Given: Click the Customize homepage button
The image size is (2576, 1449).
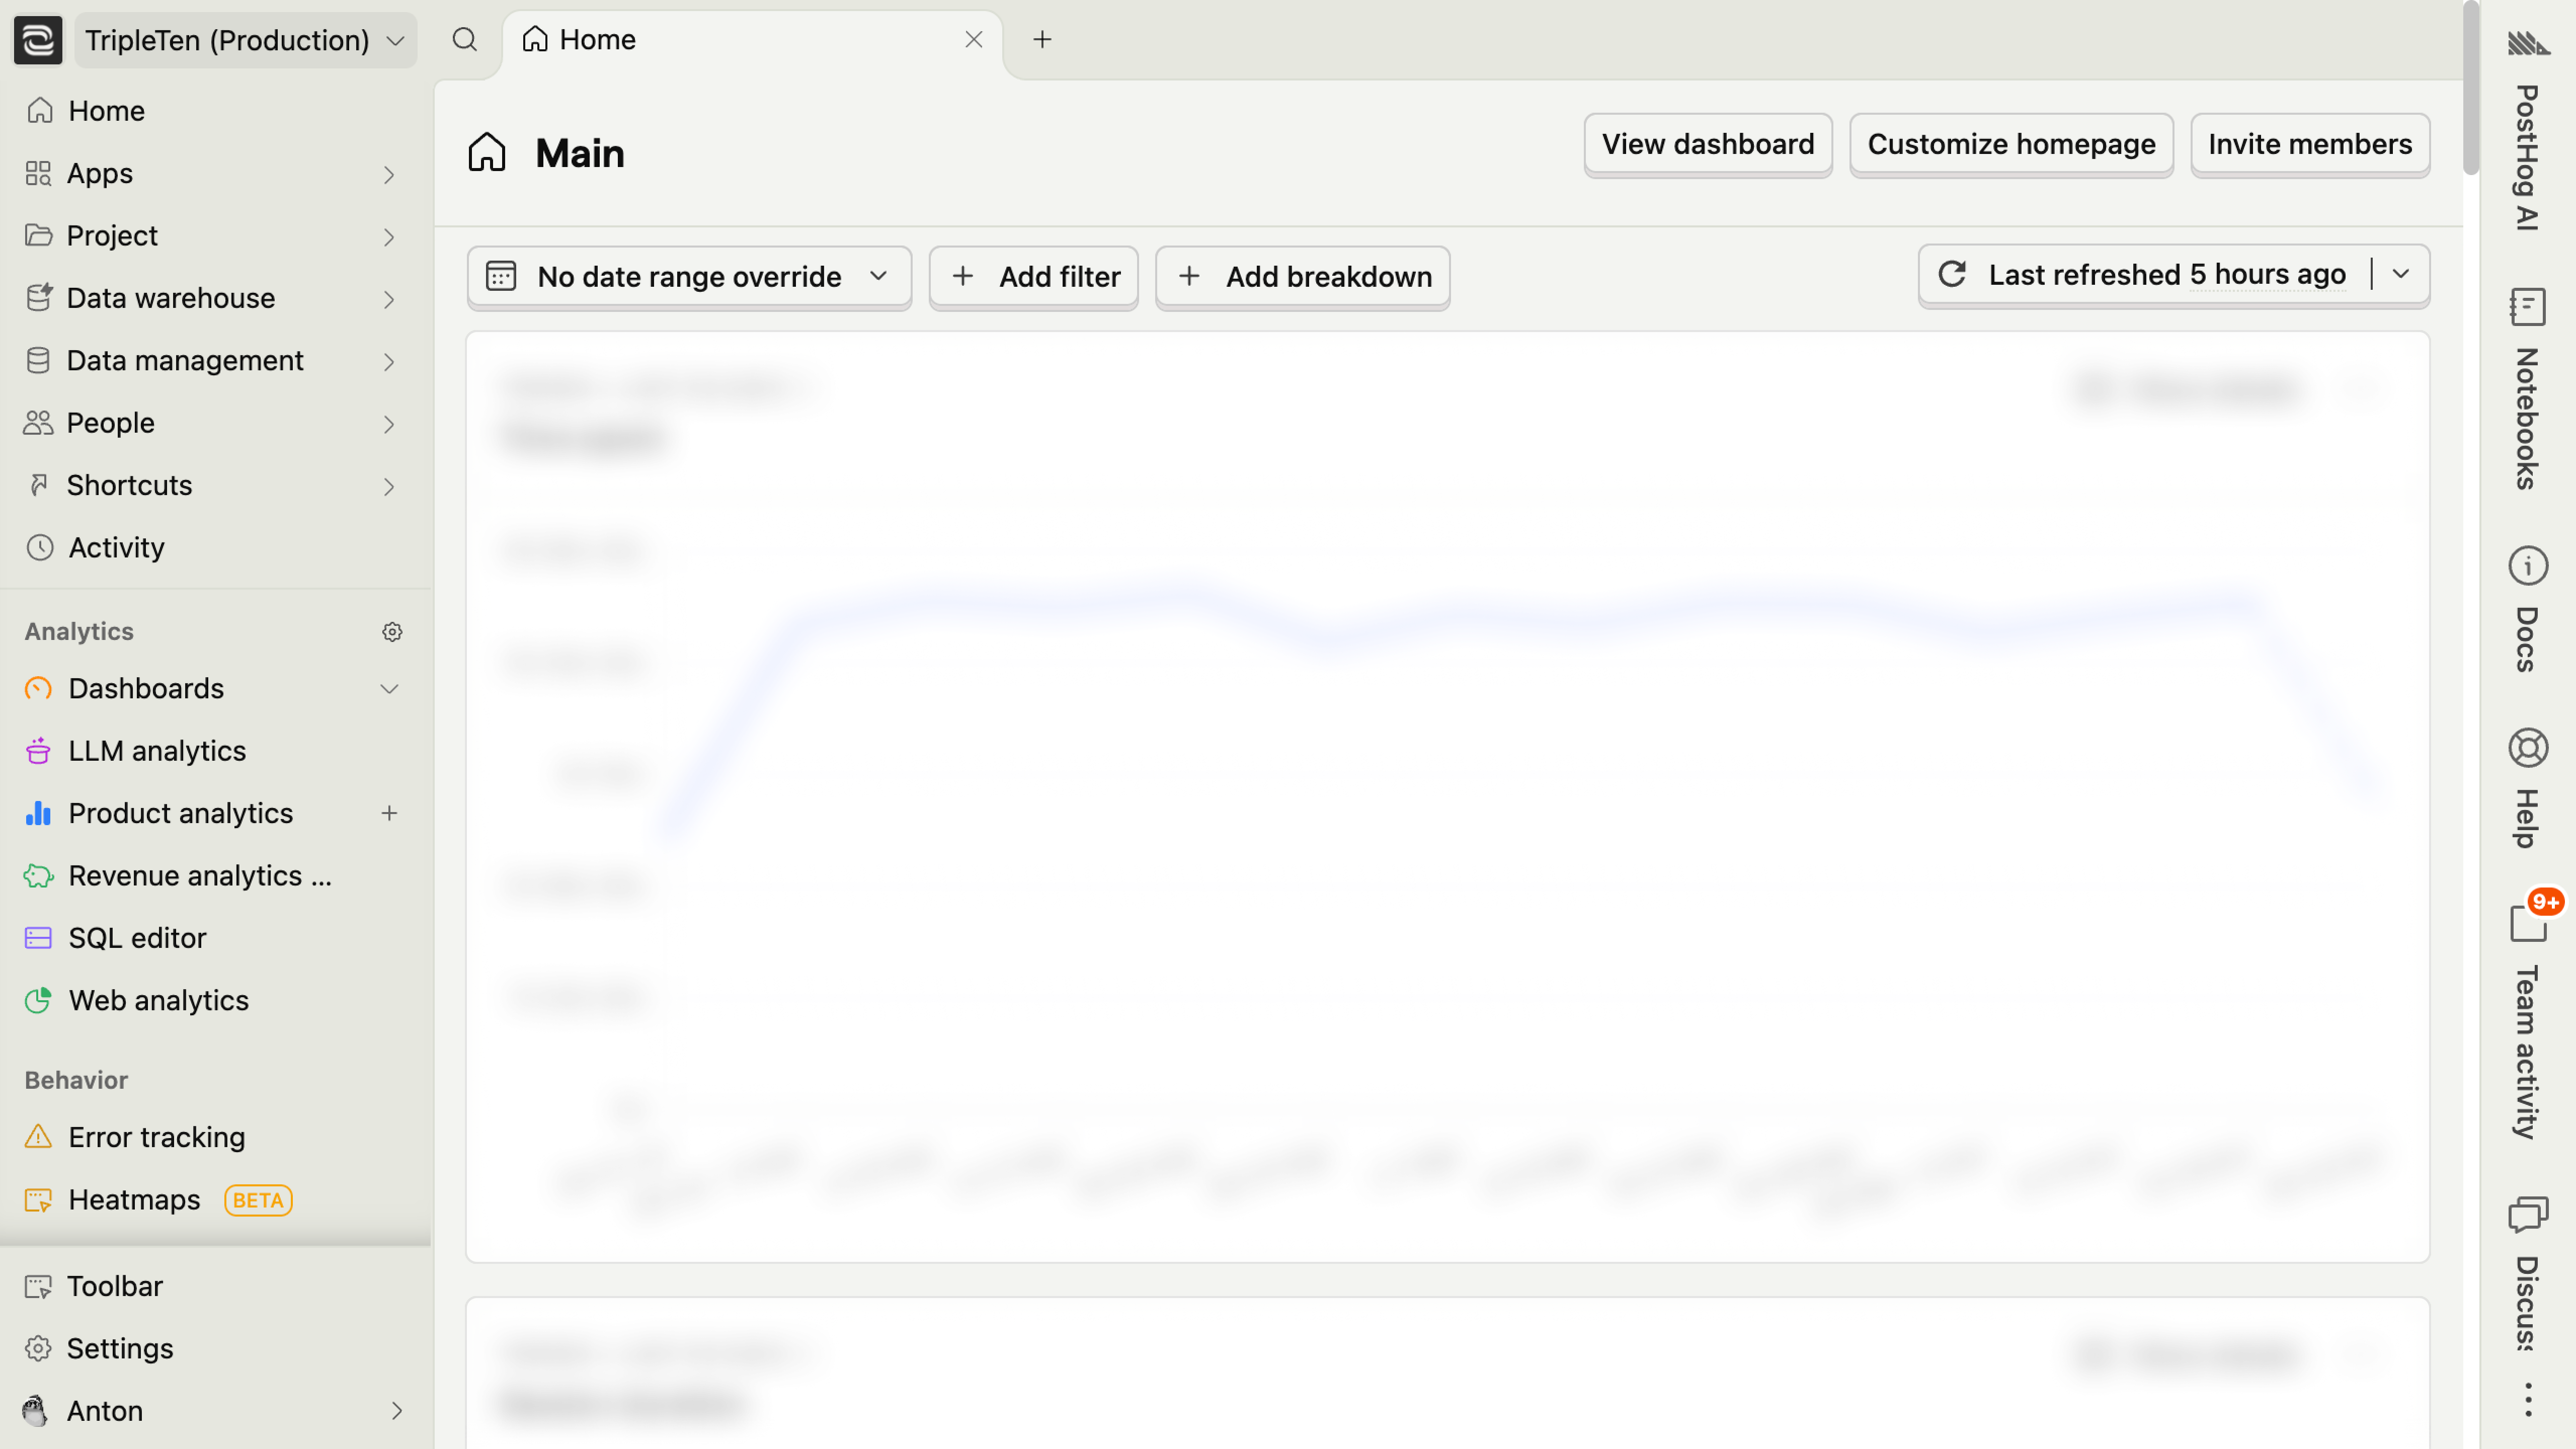Looking at the screenshot, I should (2011, 144).
